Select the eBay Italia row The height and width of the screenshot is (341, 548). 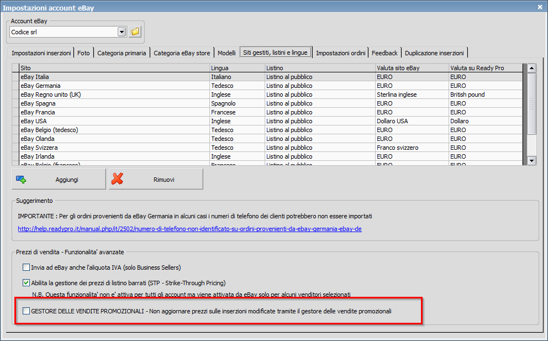point(267,77)
